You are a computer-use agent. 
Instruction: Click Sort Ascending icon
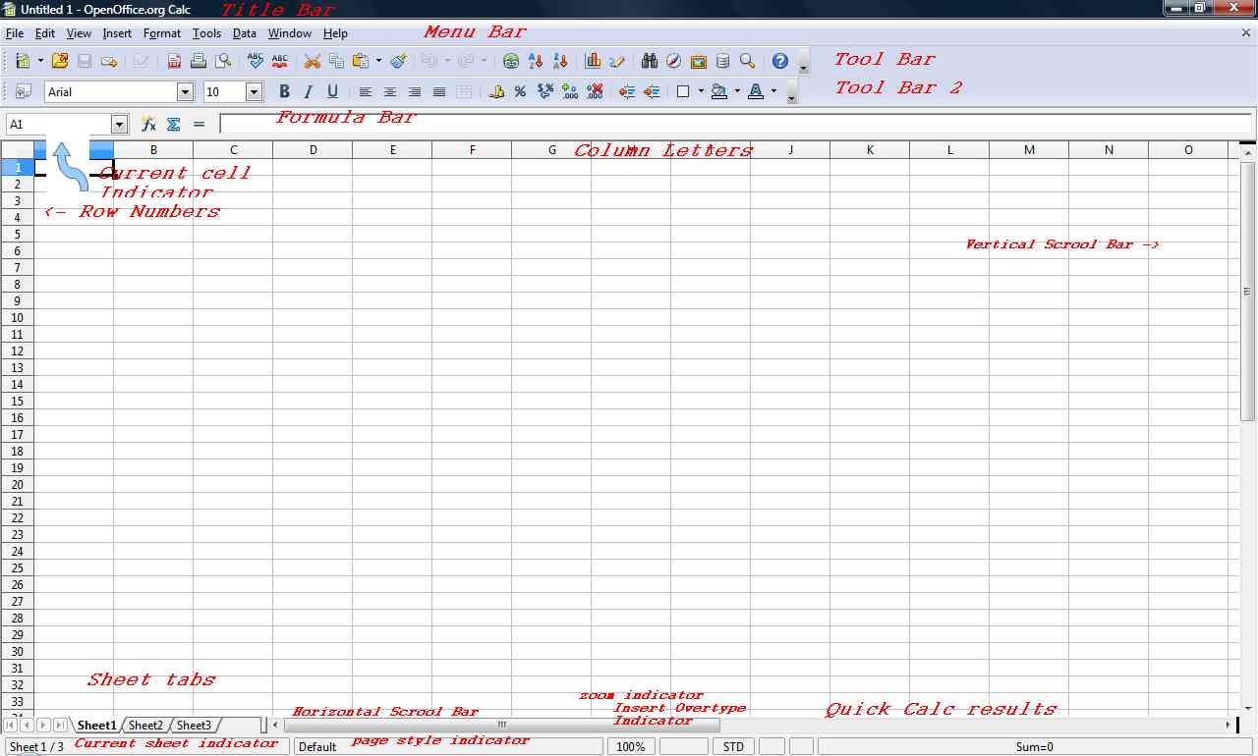536,61
